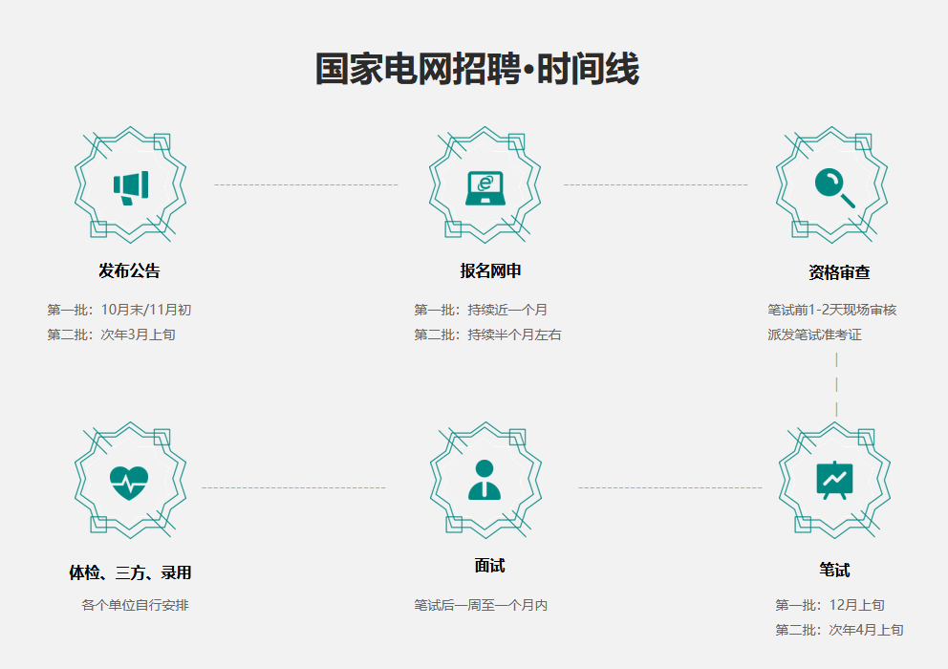Click the 报名网申 heading
The height and width of the screenshot is (669, 948).
490,270
